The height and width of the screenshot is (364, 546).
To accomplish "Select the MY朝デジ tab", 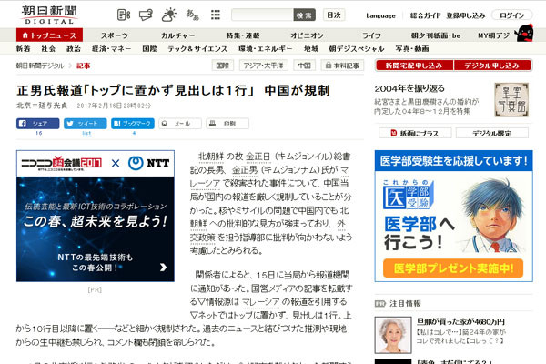I will (x=494, y=35).
